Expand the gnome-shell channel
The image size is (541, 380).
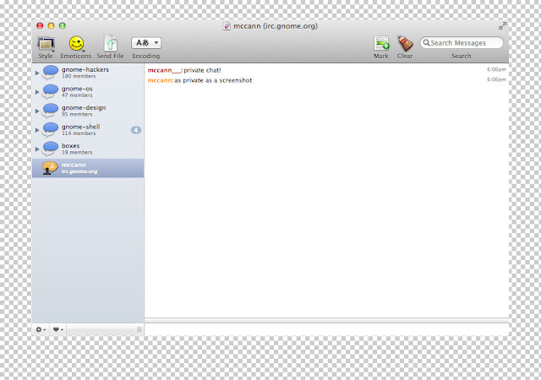(x=37, y=130)
